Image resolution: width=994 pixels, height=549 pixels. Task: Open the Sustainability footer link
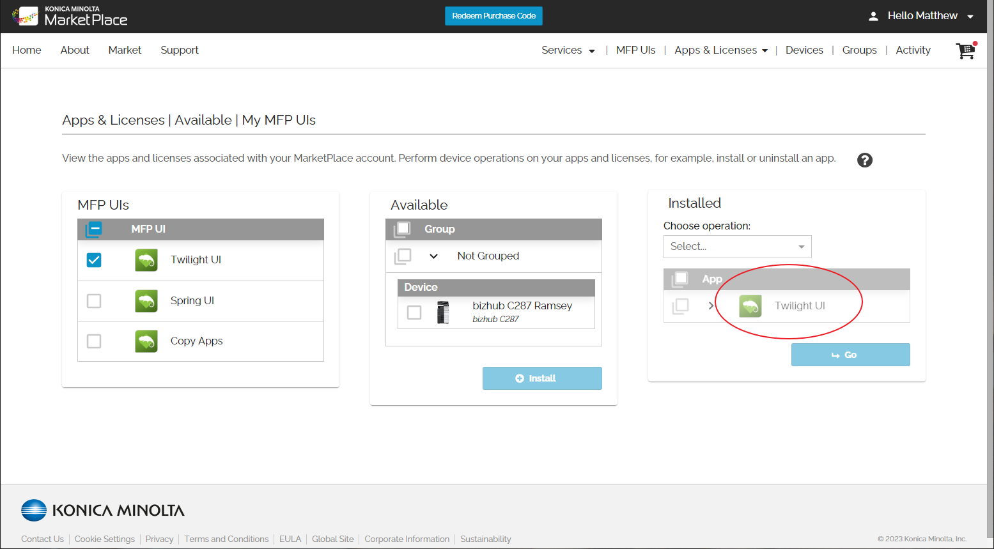[x=486, y=539]
